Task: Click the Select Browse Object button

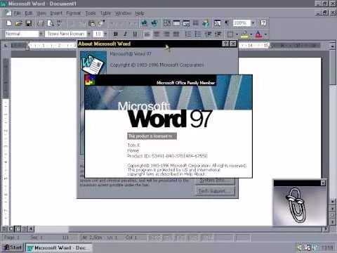Action: (333, 215)
